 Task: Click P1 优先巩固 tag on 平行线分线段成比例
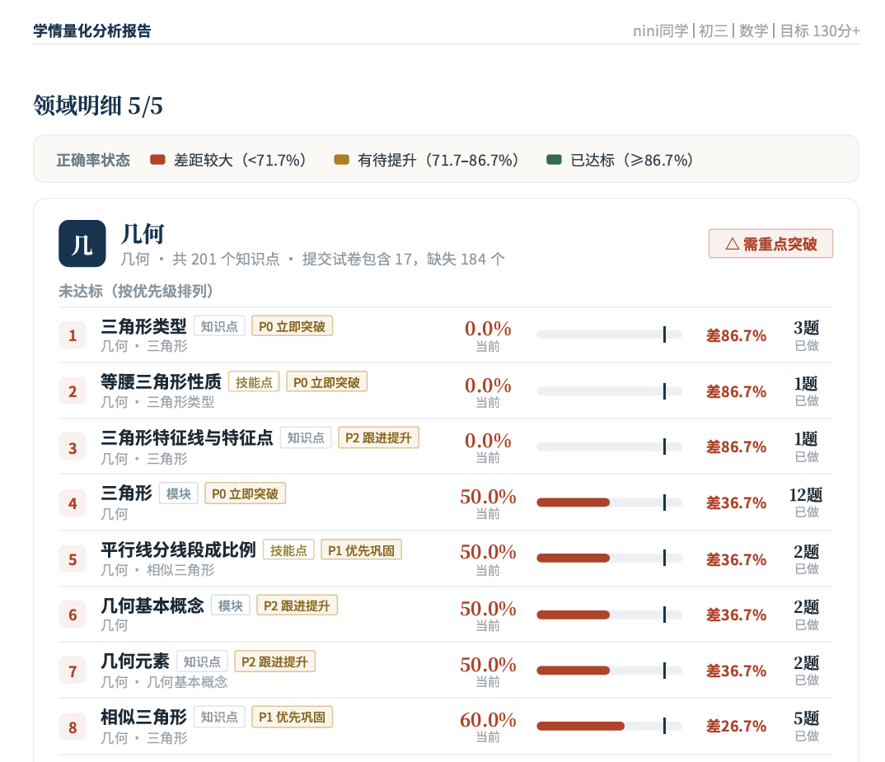click(x=361, y=550)
